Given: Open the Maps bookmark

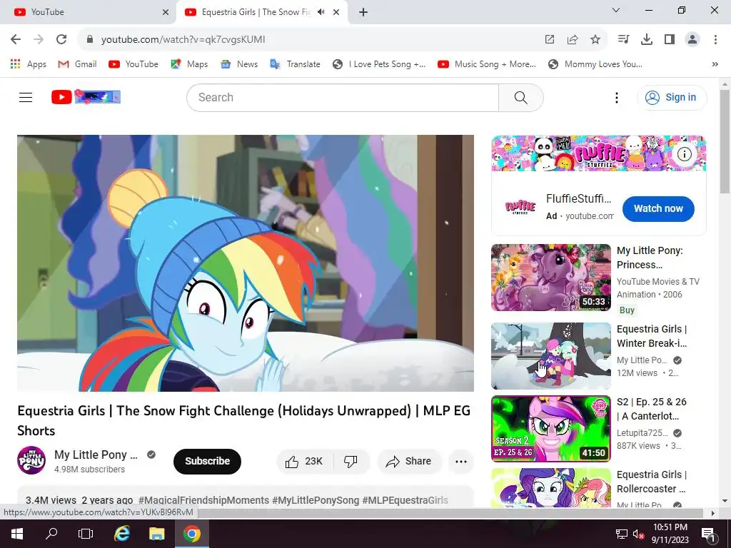Looking at the screenshot, I should click(189, 64).
